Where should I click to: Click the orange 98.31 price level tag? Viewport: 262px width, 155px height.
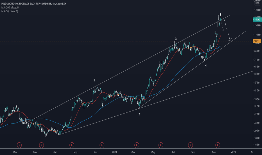(257, 41)
